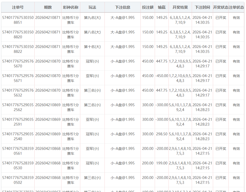Click the 输赢 column header
This screenshot has width=246, height=192.
point(162,7)
